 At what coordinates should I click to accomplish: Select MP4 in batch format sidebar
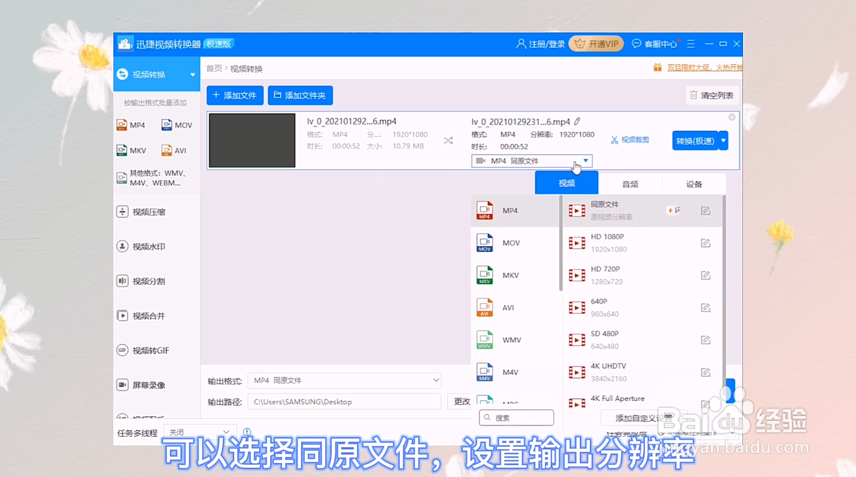click(x=131, y=125)
